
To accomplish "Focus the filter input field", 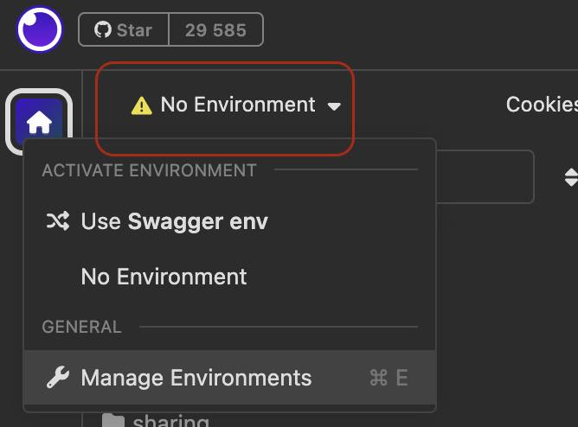I will click(x=483, y=176).
